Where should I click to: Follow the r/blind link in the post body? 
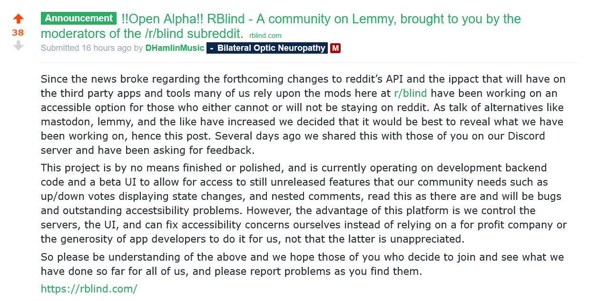point(411,93)
